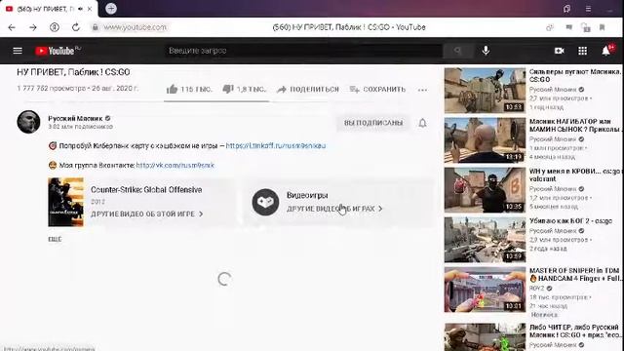Viewport: 624px width, 351px height.
Task: Open the three-dot more actions menu
Action: (422, 90)
